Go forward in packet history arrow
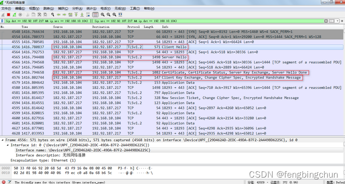Image resolution: width=345 pixels, height=184 pixels. (x=64, y=15)
